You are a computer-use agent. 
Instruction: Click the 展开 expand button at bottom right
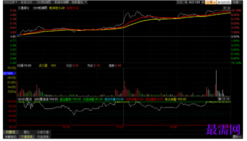[x=237, y=137]
